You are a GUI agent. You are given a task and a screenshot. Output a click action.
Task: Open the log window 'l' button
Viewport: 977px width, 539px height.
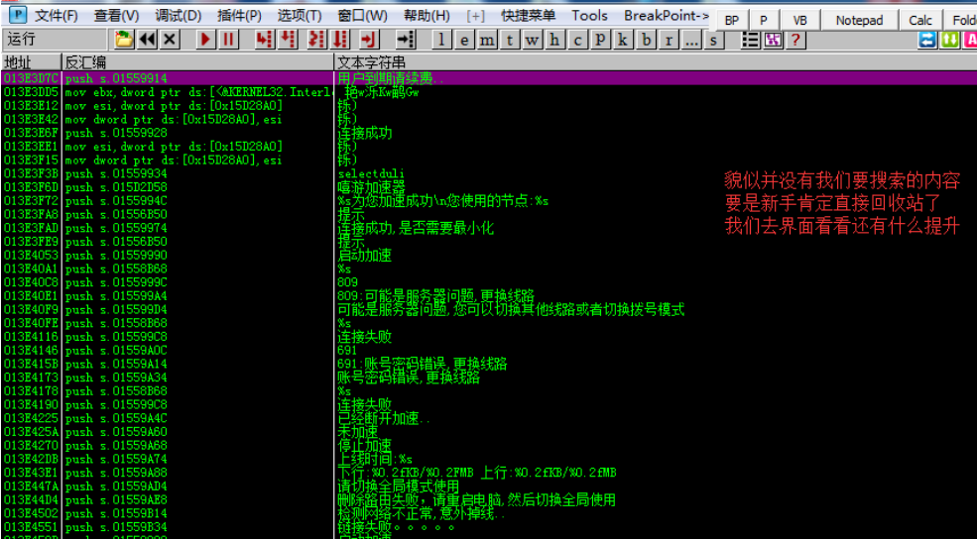[441, 40]
